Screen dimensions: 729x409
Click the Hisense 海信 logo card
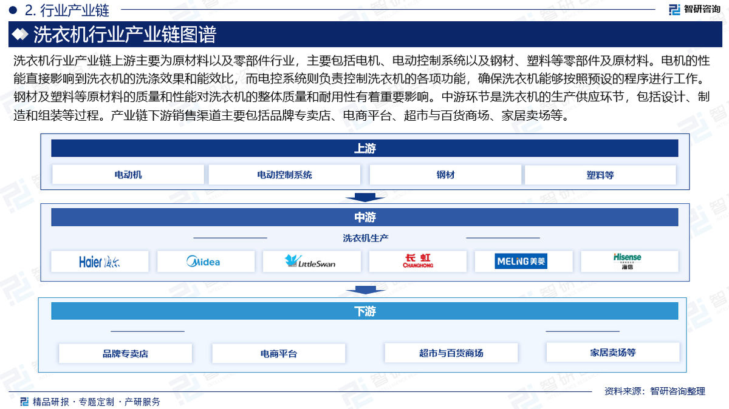(x=629, y=262)
